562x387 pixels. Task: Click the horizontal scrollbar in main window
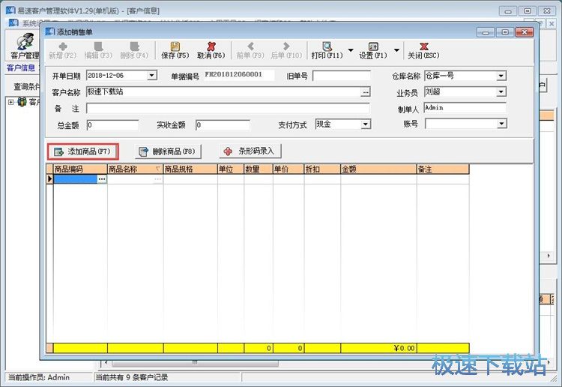[195, 363]
